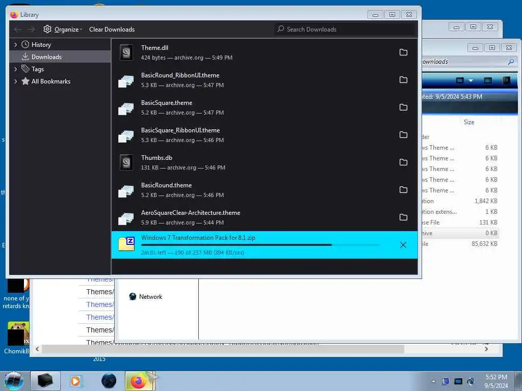Show BasicRound.theme in its folder
Viewport: 522px width, 391px height.
point(403,190)
